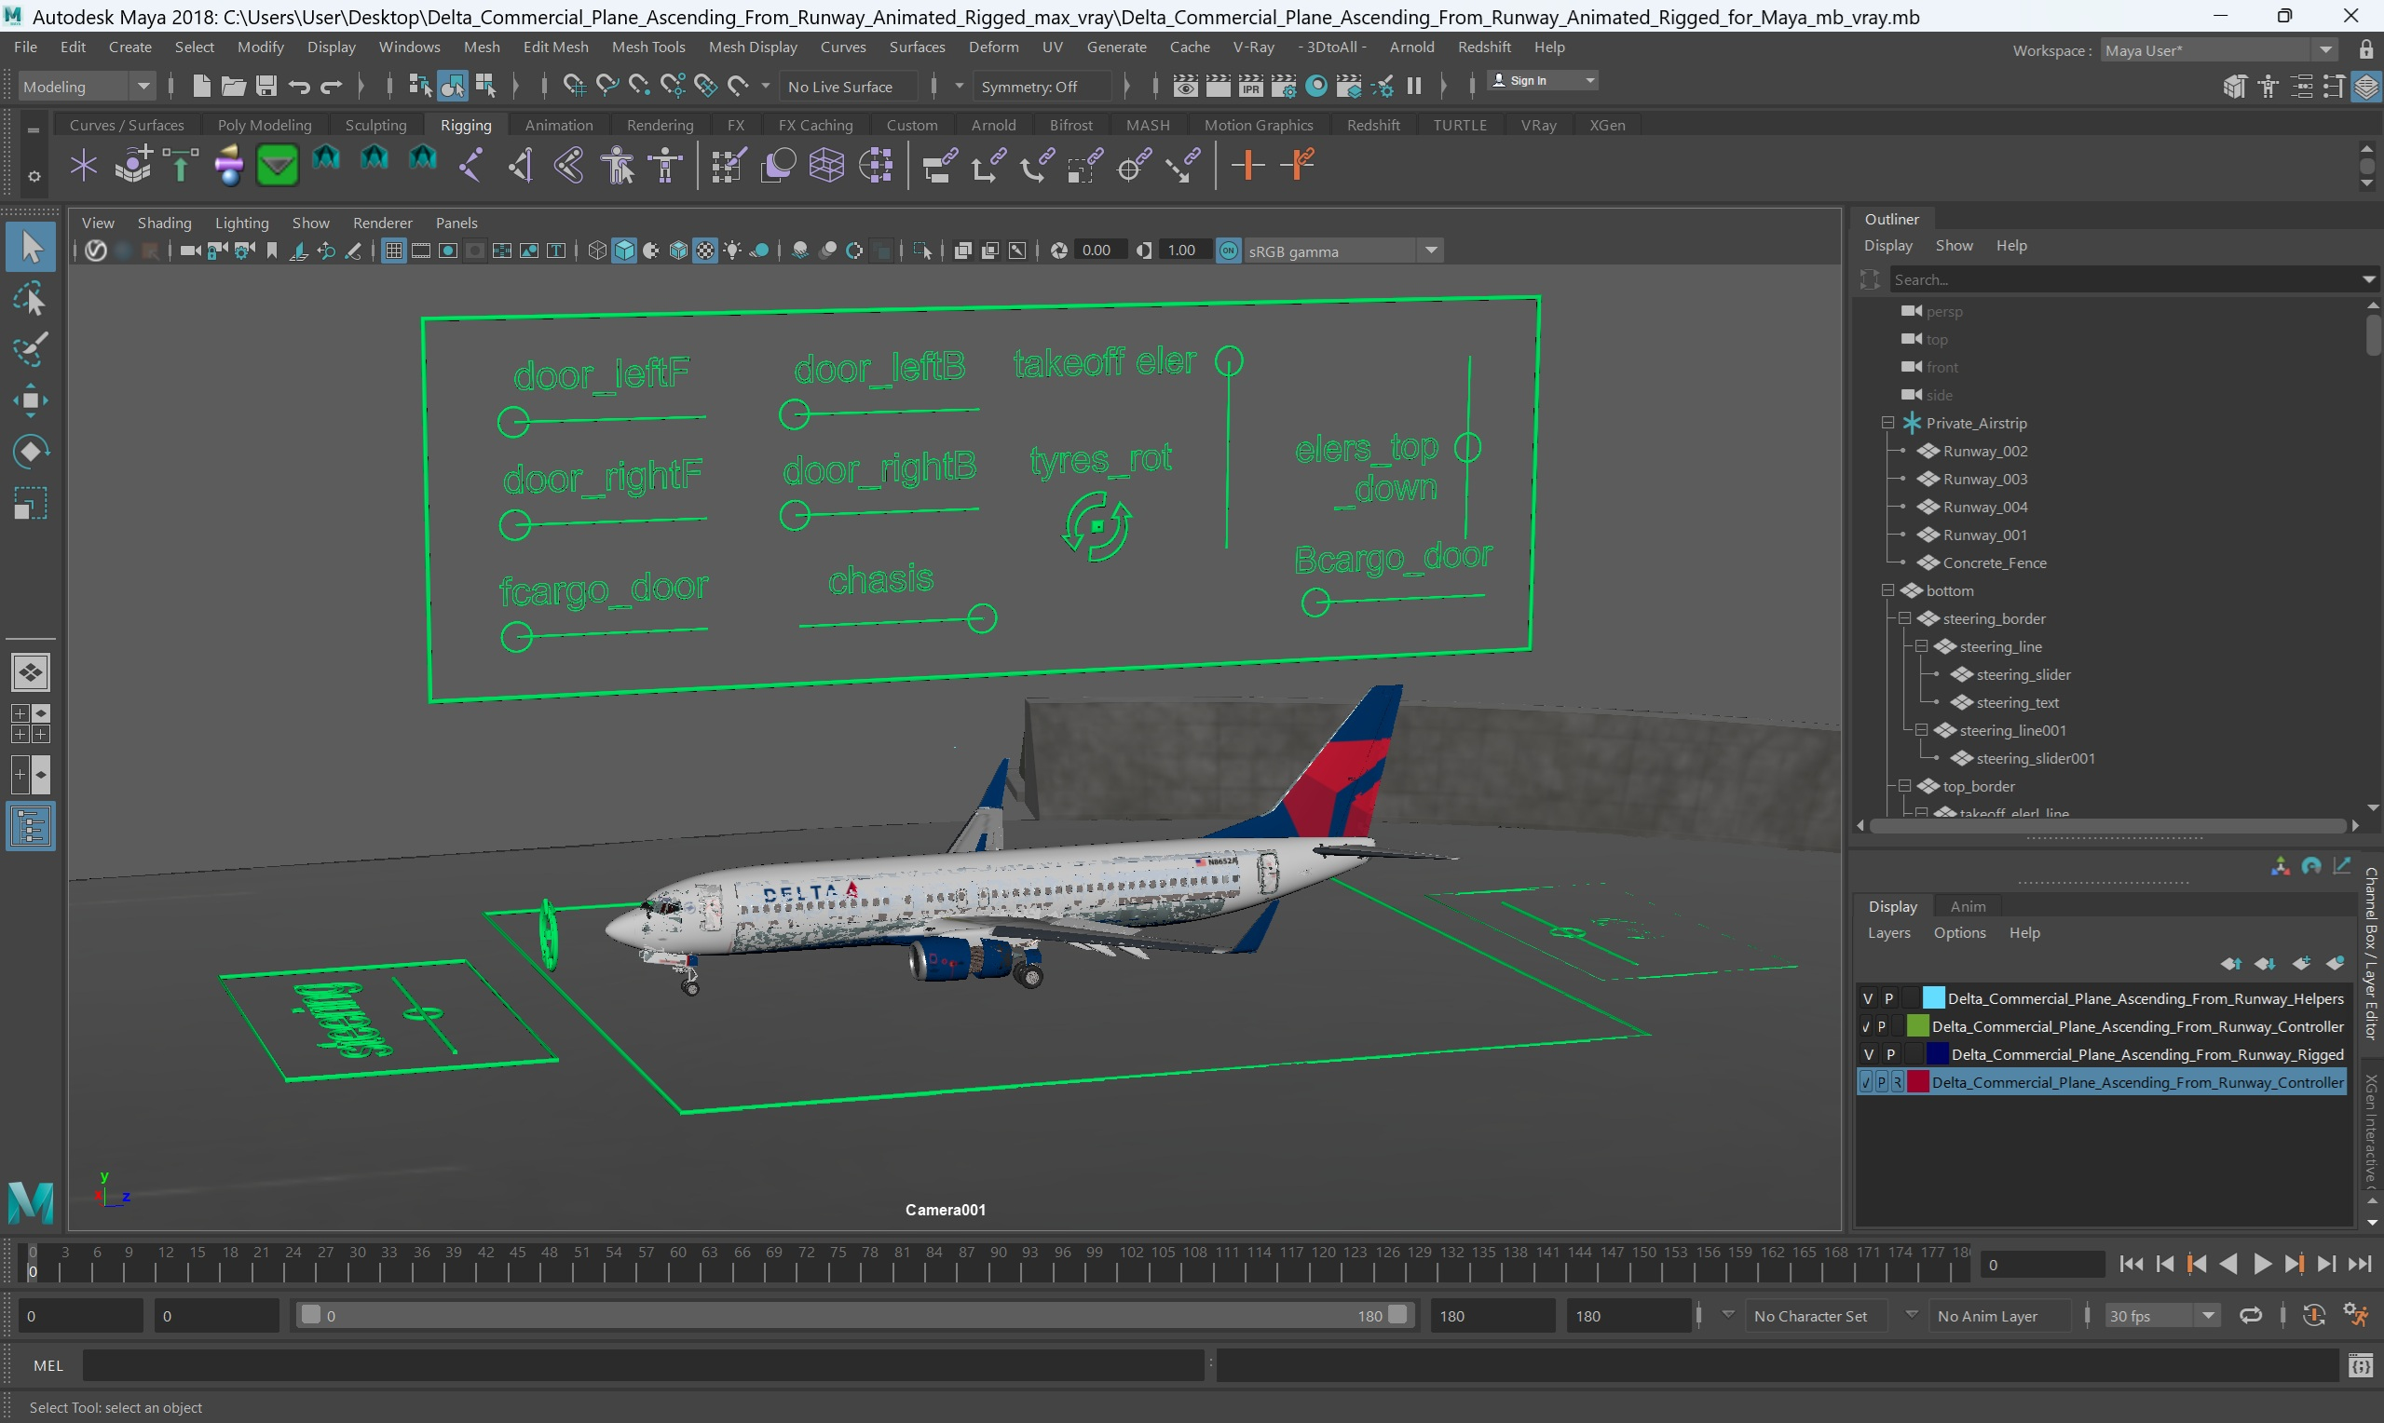This screenshot has height=1423, width=2384.
Task: Select the arrow Select tool
Action: pos(31,248)
